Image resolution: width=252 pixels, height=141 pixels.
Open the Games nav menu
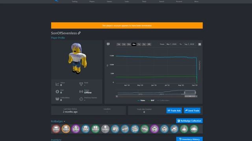[x=109, y=2]
